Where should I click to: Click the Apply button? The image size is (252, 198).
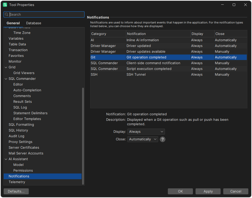(208, 191)
